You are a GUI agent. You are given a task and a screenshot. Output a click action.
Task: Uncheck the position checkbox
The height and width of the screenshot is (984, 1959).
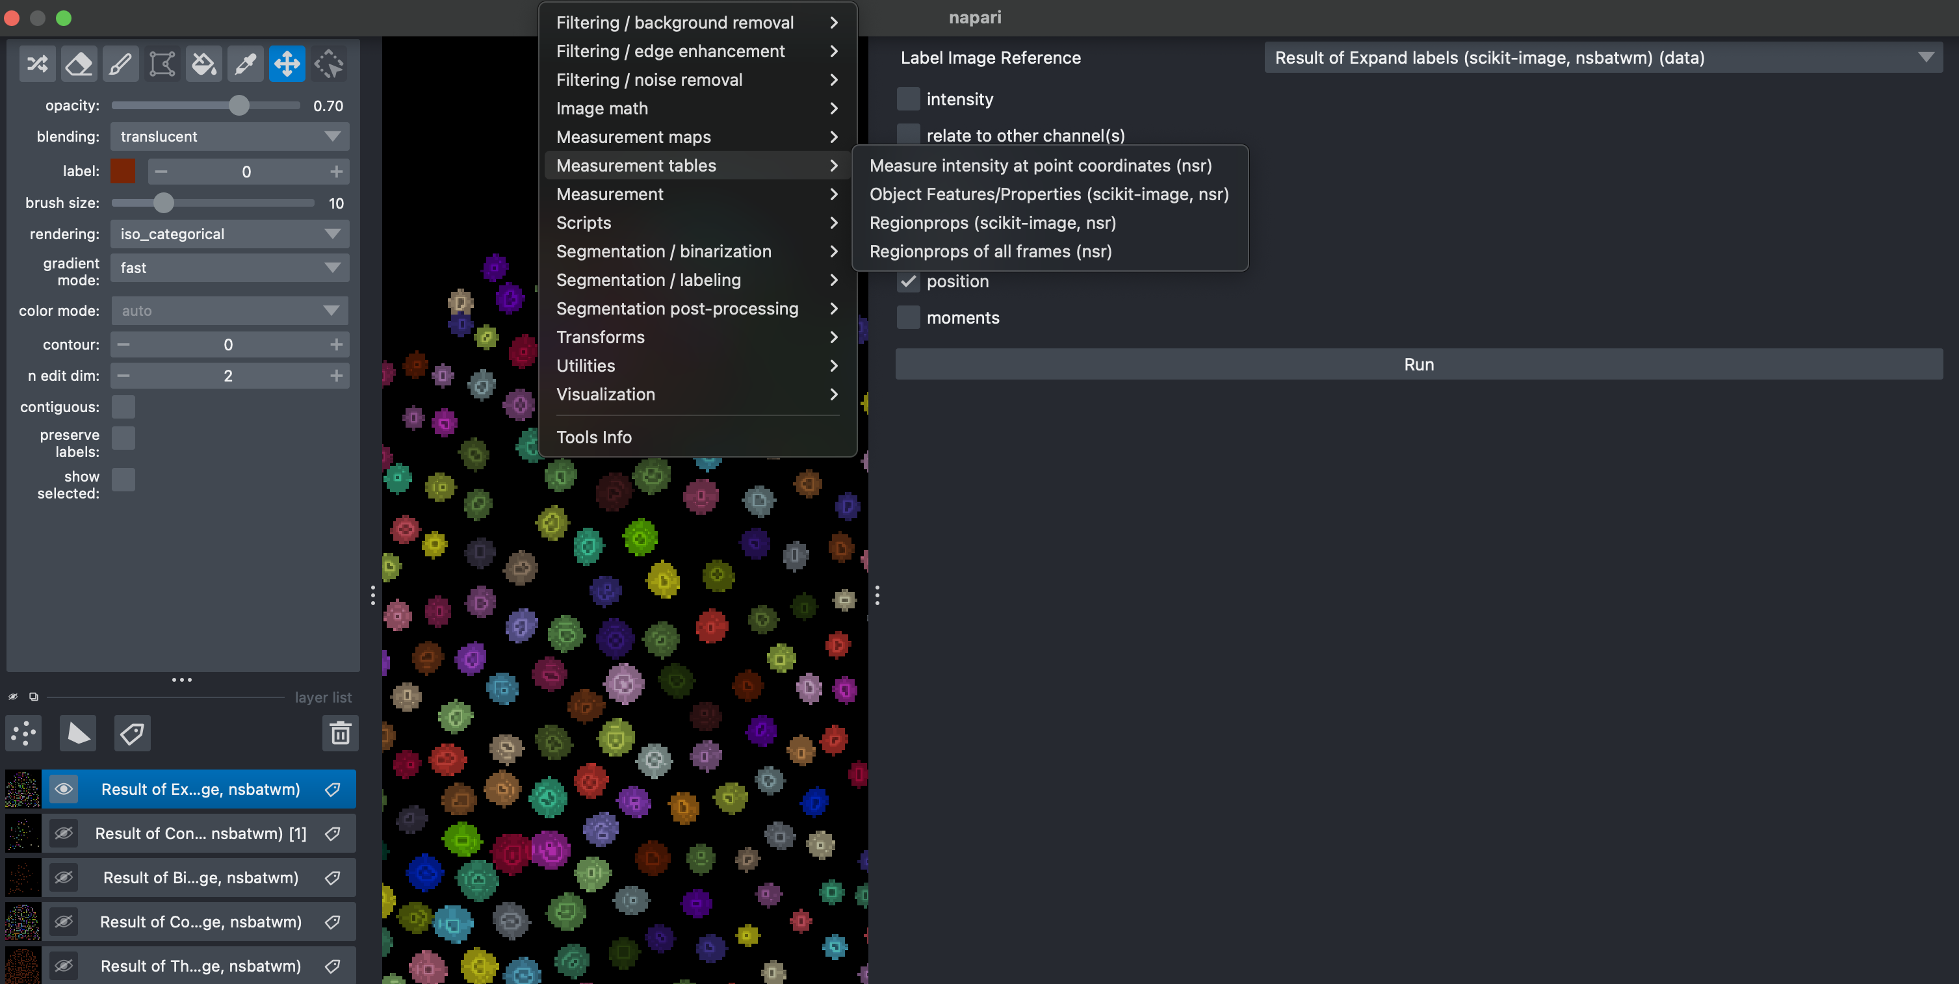[908, 281]
